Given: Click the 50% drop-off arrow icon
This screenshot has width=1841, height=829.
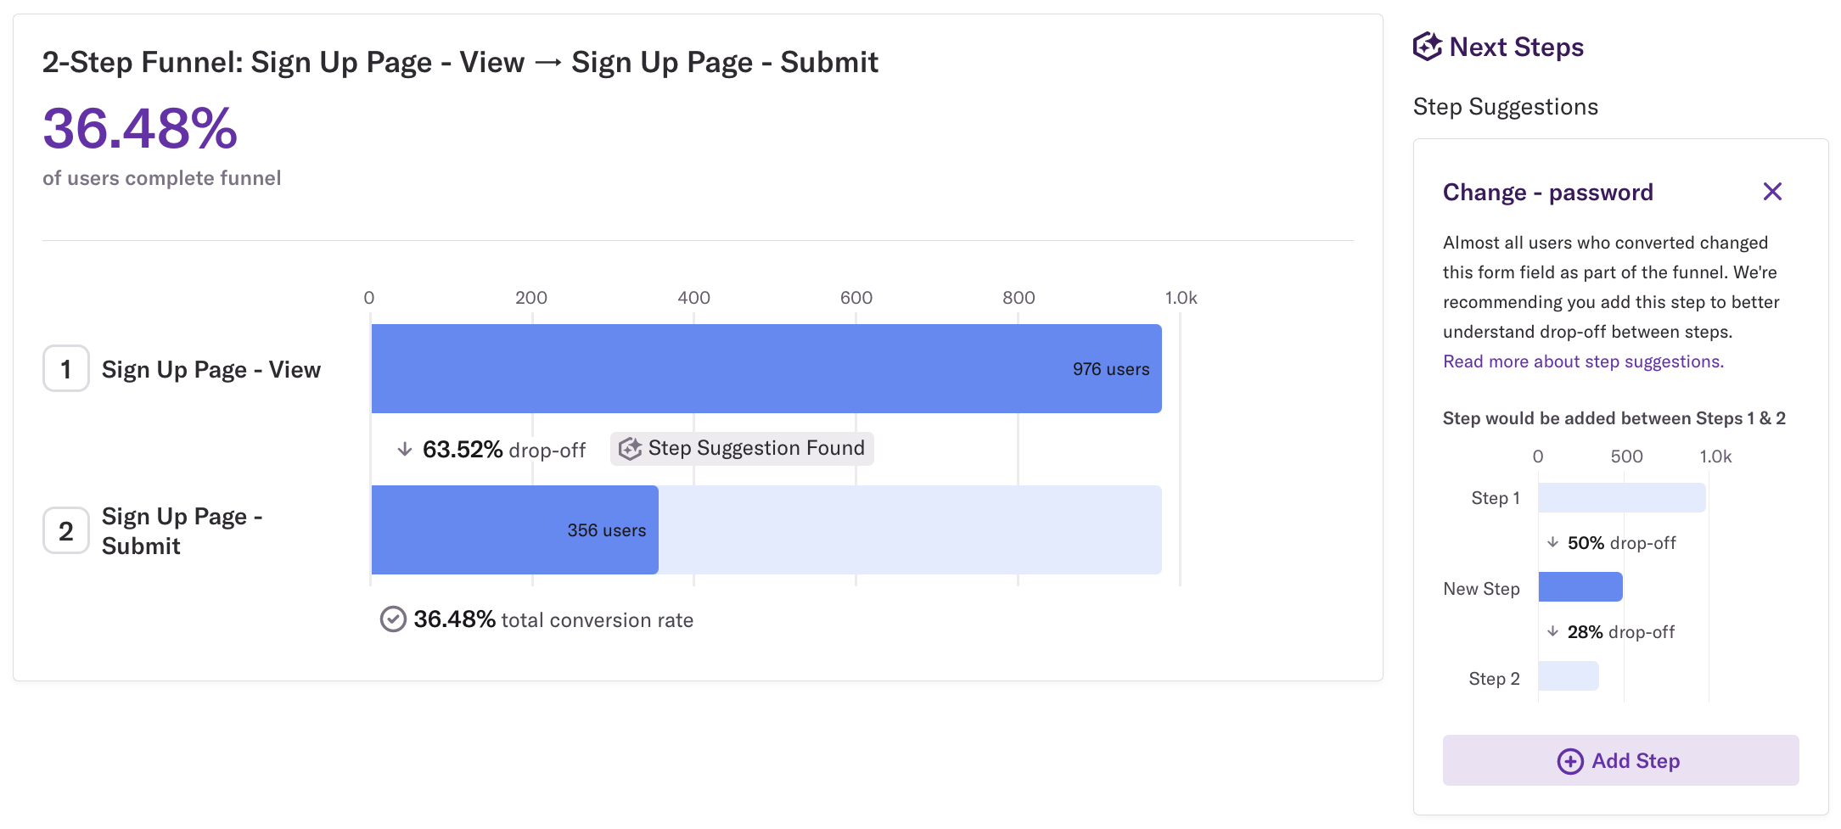Looking at the screenshot, I should pos(1552,542).
